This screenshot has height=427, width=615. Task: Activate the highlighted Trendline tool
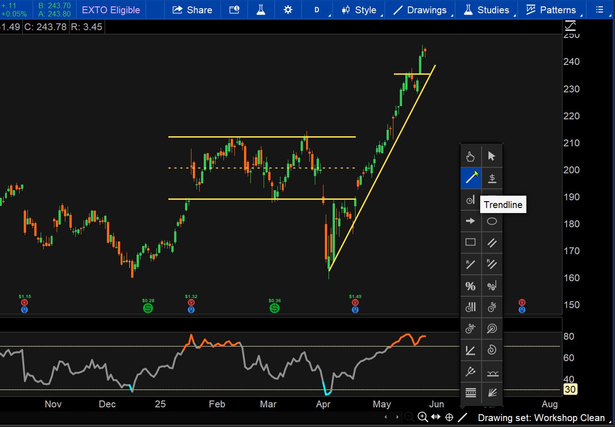click(x=471, y=178)
